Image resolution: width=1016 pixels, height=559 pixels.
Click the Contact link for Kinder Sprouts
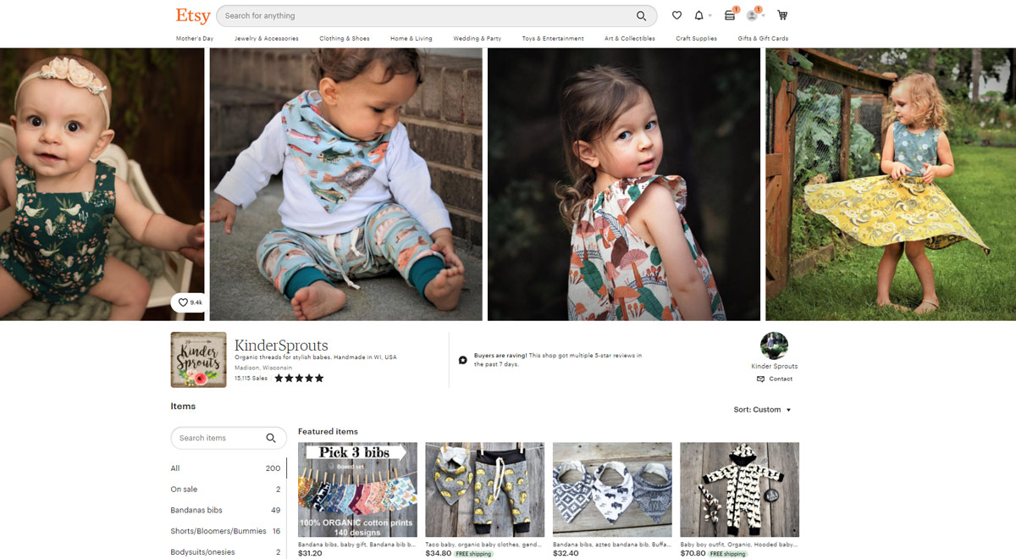(x=775, y=379)
